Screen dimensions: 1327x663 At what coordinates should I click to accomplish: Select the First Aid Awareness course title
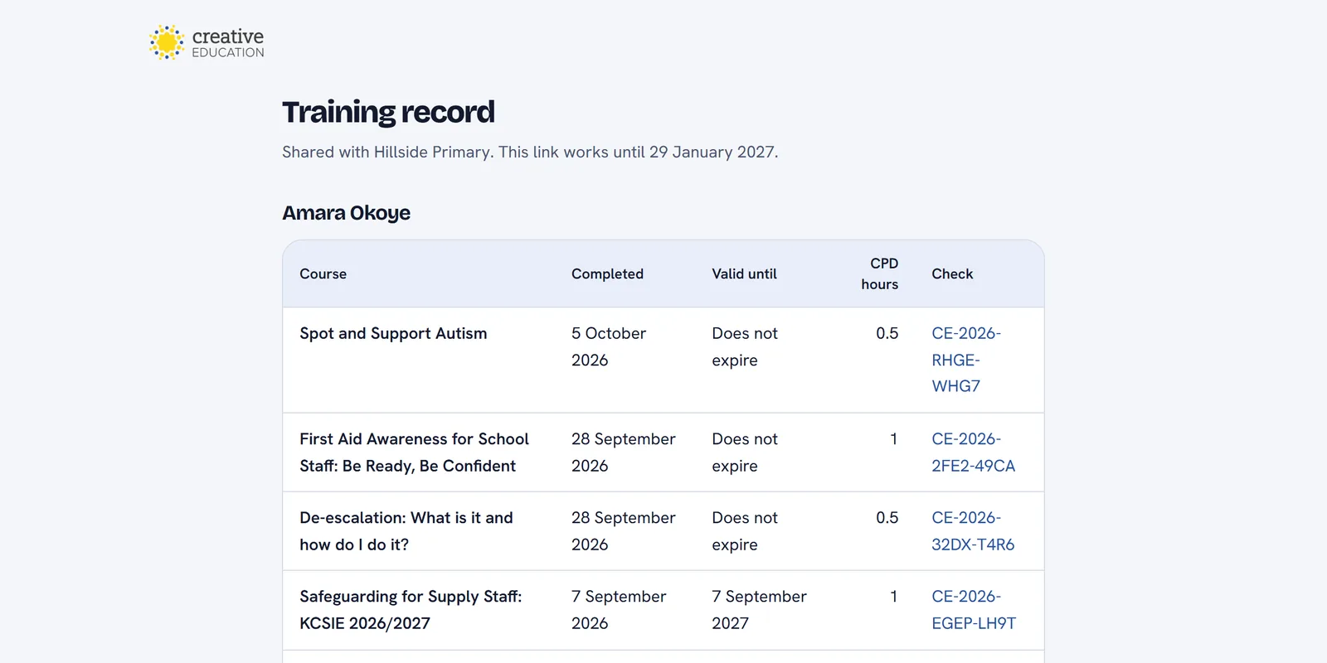click(414, 452)
